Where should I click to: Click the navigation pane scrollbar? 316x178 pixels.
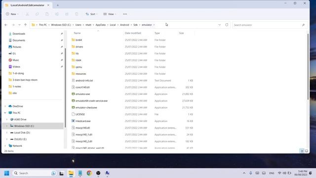pos(65,88)
